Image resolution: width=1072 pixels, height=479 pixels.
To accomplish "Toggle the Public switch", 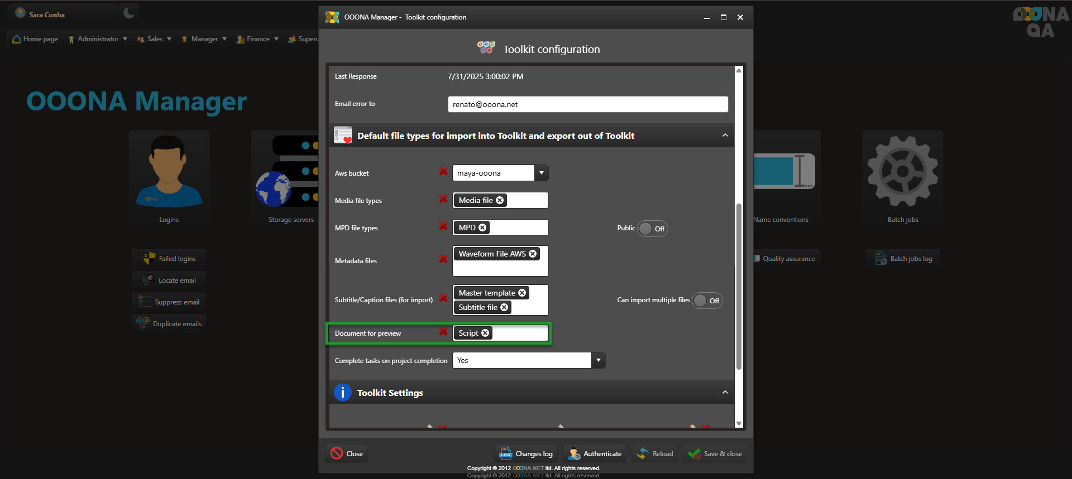I will pyautogui.click(x=652, y=229).
